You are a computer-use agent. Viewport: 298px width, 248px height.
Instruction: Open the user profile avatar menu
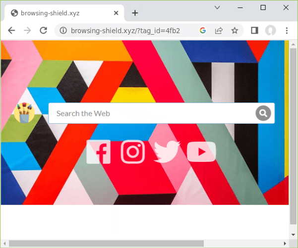point(270,31)
